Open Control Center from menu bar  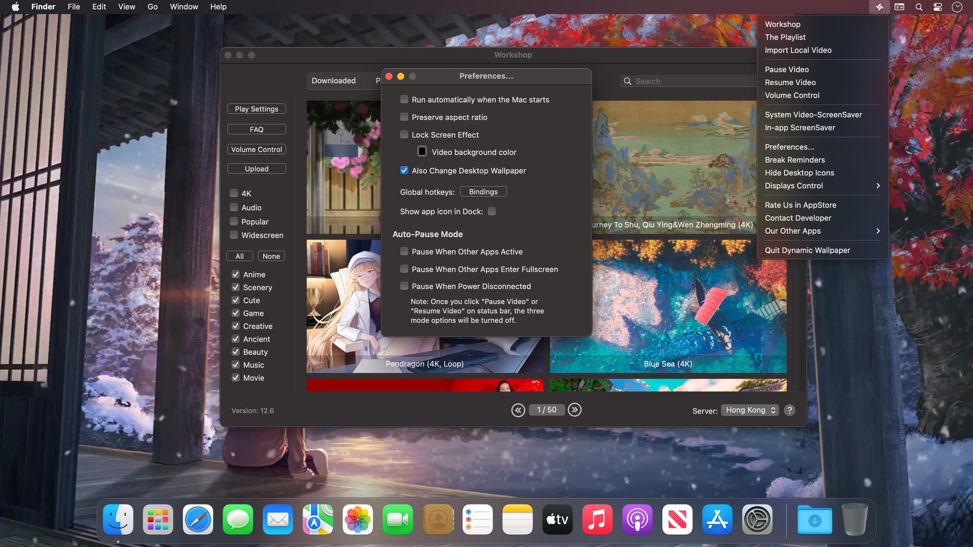[937, 7]
